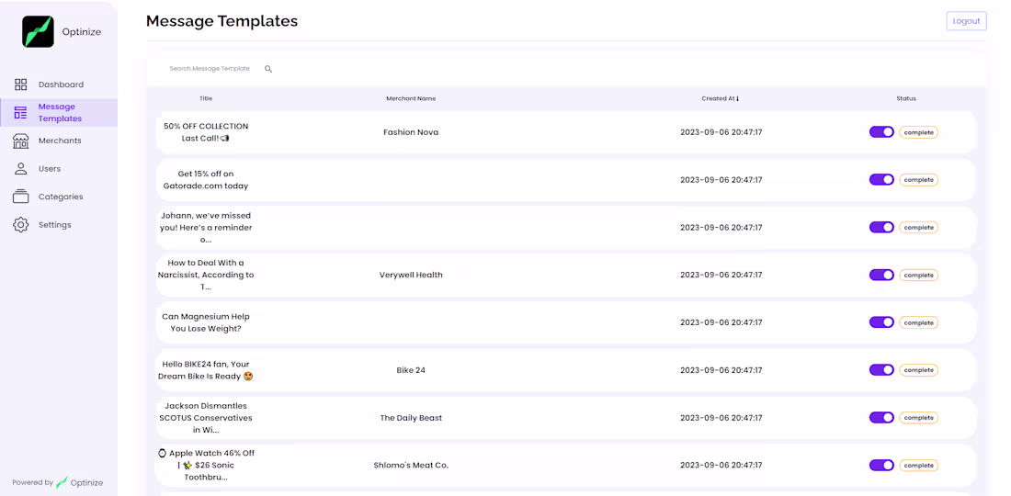Click the Search Message Template field
Image resolution: width=1011 pixels, height=496 pixels.
tap(210, 69)
